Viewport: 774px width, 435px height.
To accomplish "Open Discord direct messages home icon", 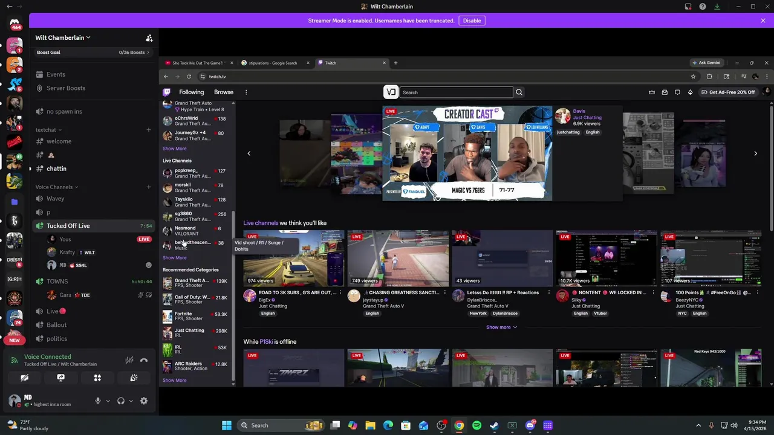I will point(15,24).
